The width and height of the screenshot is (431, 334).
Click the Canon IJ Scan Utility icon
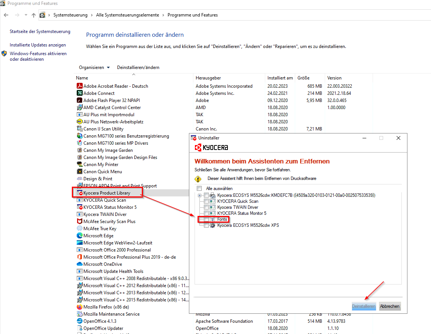coord(79,129)
